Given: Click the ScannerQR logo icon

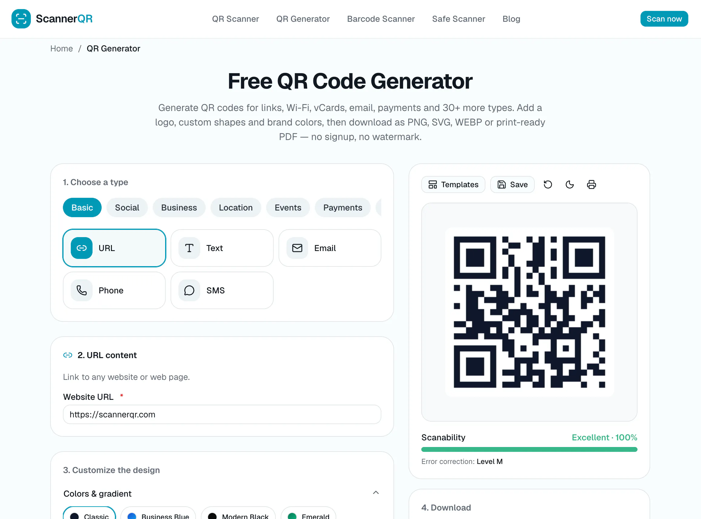Looking at the screenshot, I should pyautogui.click(x=21, y=19).
